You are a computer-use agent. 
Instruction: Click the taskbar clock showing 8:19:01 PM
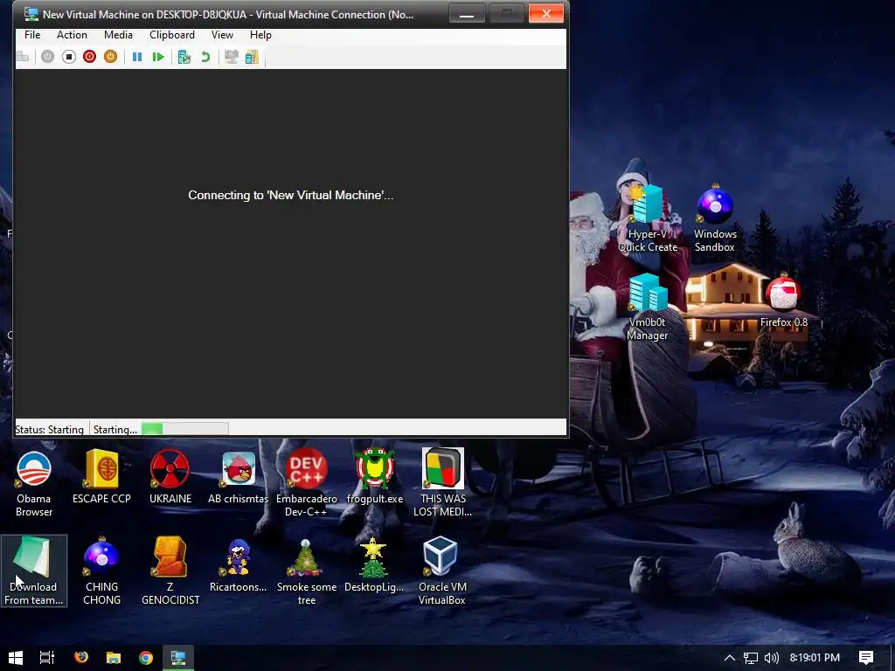click(815, 658)
